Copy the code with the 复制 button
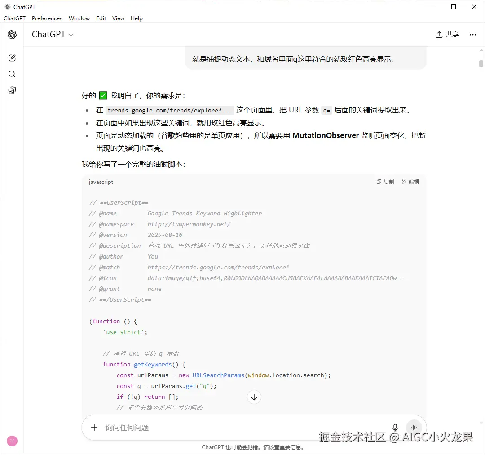The image size is (485, 455). pos(385,182)
